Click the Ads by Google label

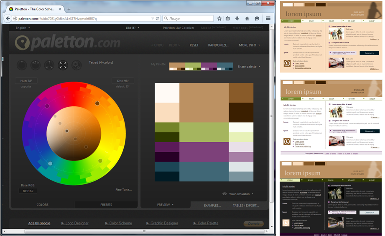pos(39,223)
